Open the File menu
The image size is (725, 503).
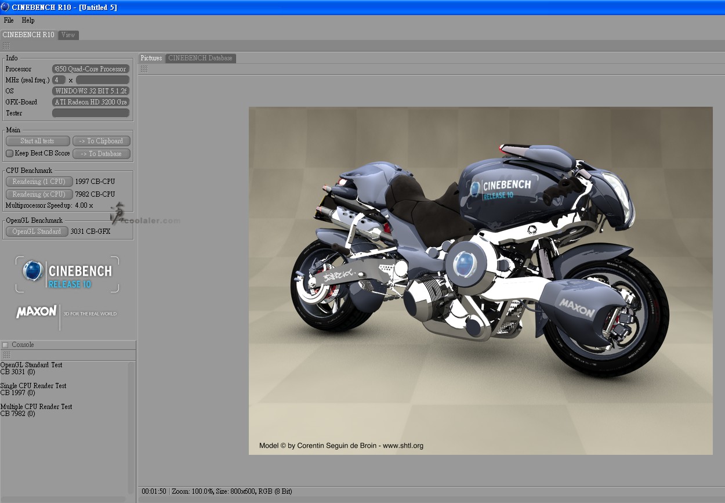pyautogui.click(x=9, y=20)
